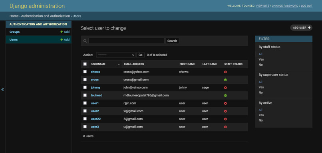Open user chowa for editing
This screenshot has width=322, height=153.
click(95, 72)
